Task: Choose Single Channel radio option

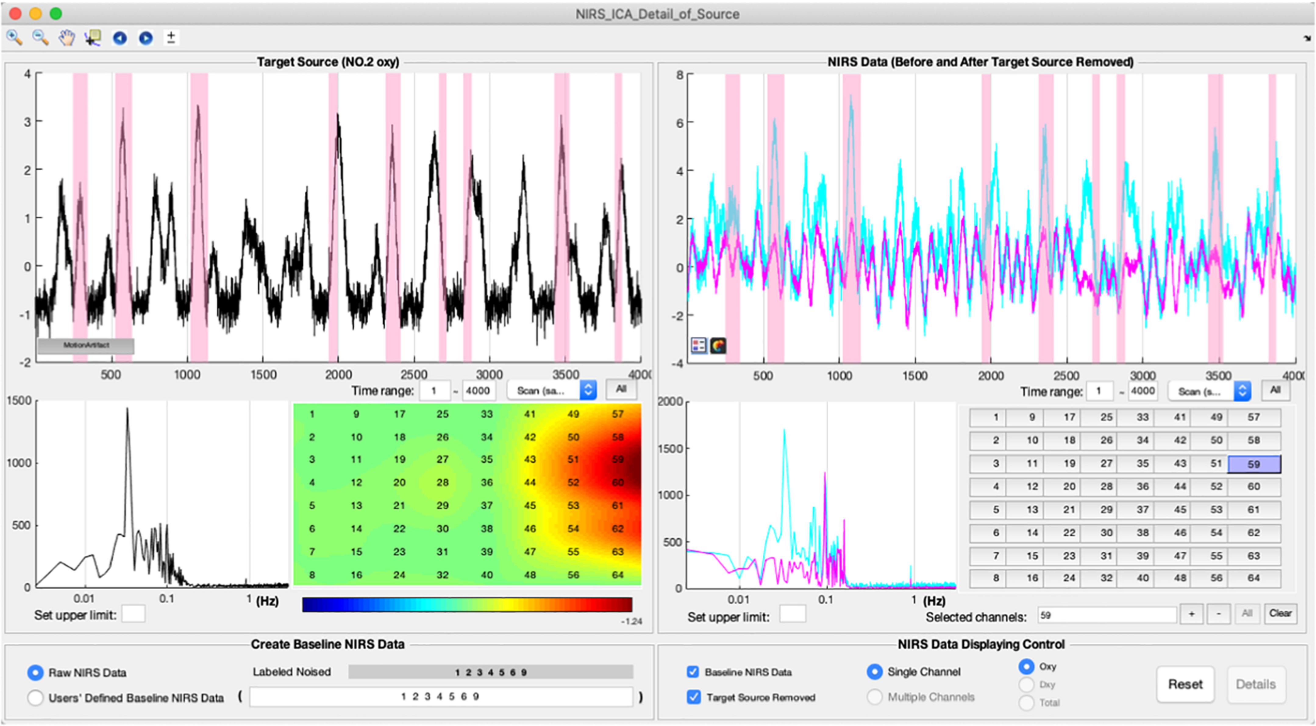Action: click(x=874, y=672)
